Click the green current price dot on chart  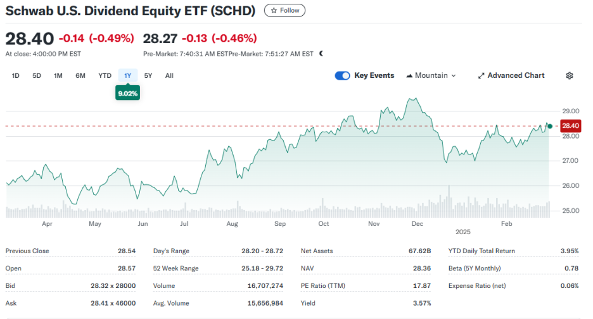(x=550, y=126)
